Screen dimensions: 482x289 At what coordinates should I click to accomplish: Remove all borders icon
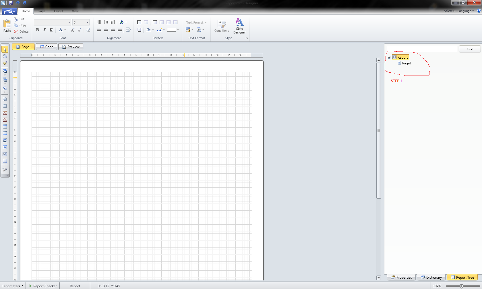click(x=146, y=22)
